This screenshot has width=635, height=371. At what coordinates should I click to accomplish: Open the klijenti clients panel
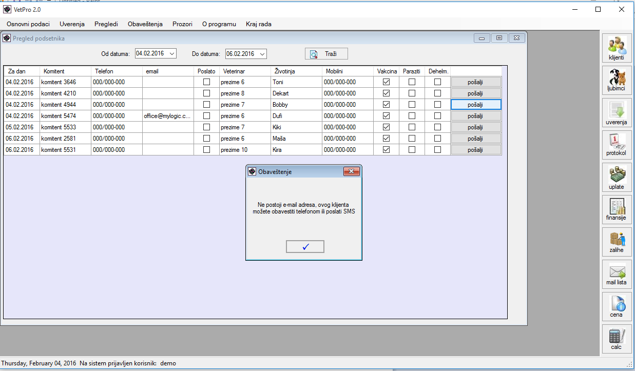tap(616, 48)
